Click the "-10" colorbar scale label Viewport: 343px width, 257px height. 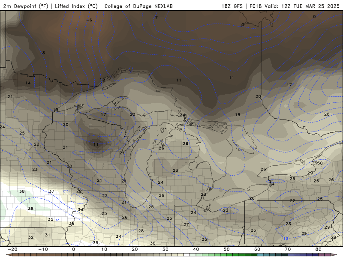click(43, 249)
